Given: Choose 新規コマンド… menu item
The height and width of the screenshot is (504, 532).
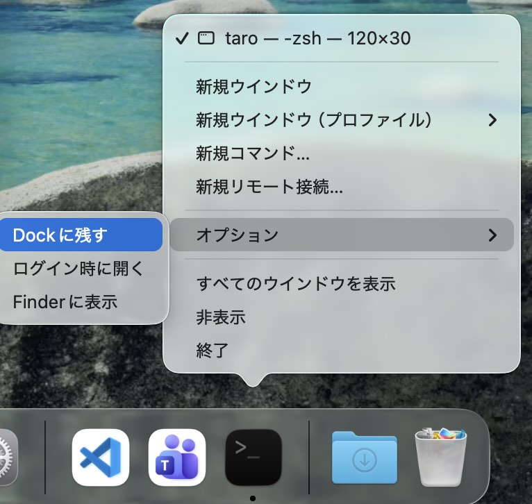Looking at the screenshot, I should tap(342, 153).
